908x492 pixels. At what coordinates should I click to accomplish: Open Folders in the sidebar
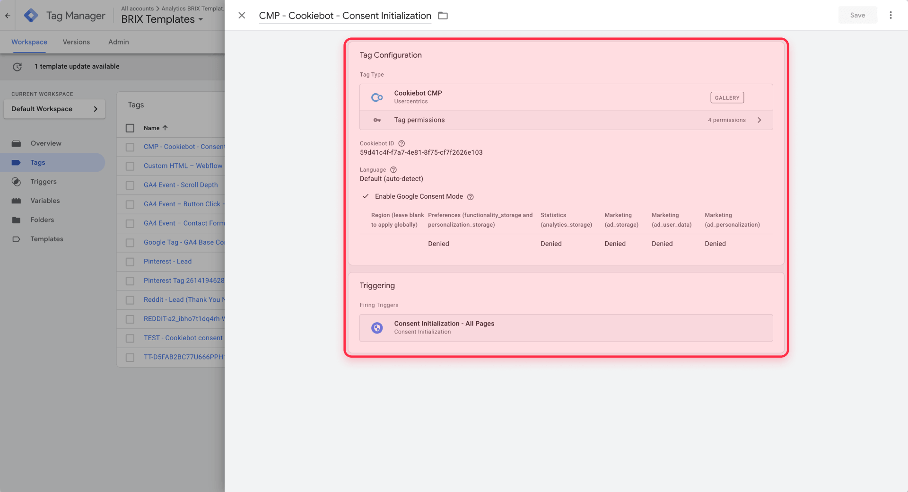[x=42, y=220]
